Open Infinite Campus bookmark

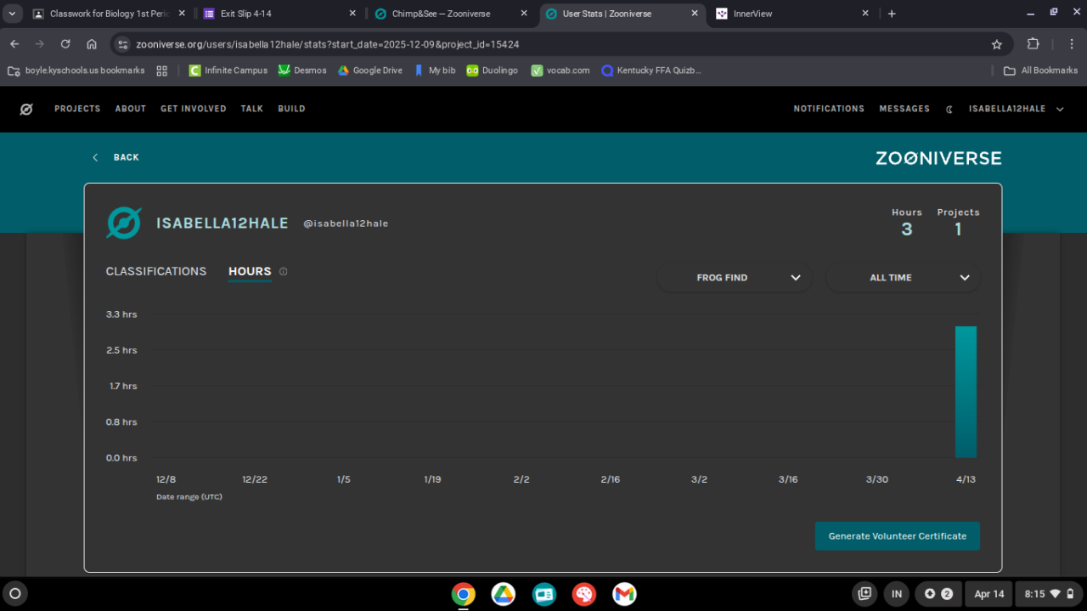pyautogui.click(x=228, y=71)
